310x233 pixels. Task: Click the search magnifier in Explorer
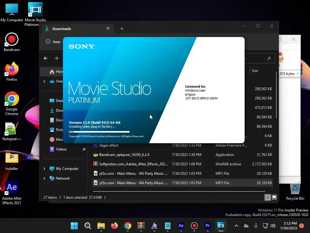(269, 58)
